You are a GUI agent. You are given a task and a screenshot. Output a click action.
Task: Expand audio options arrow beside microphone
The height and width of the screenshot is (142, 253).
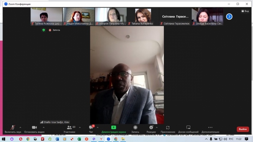click(x=21, y=127)
